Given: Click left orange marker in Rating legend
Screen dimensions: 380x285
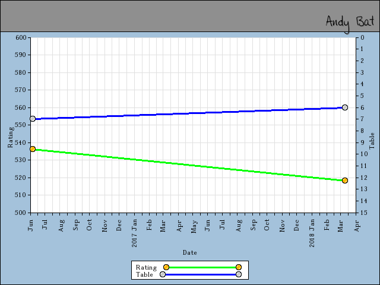Looking at the screenshot, I should [166, 267].
